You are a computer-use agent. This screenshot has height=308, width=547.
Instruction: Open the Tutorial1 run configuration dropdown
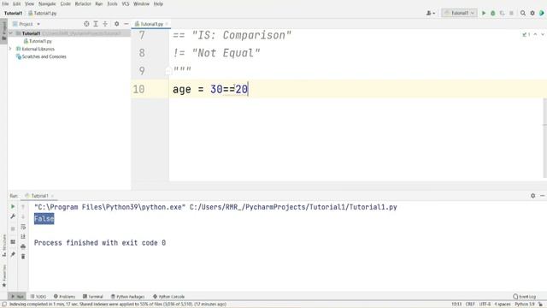coord(459,13)
